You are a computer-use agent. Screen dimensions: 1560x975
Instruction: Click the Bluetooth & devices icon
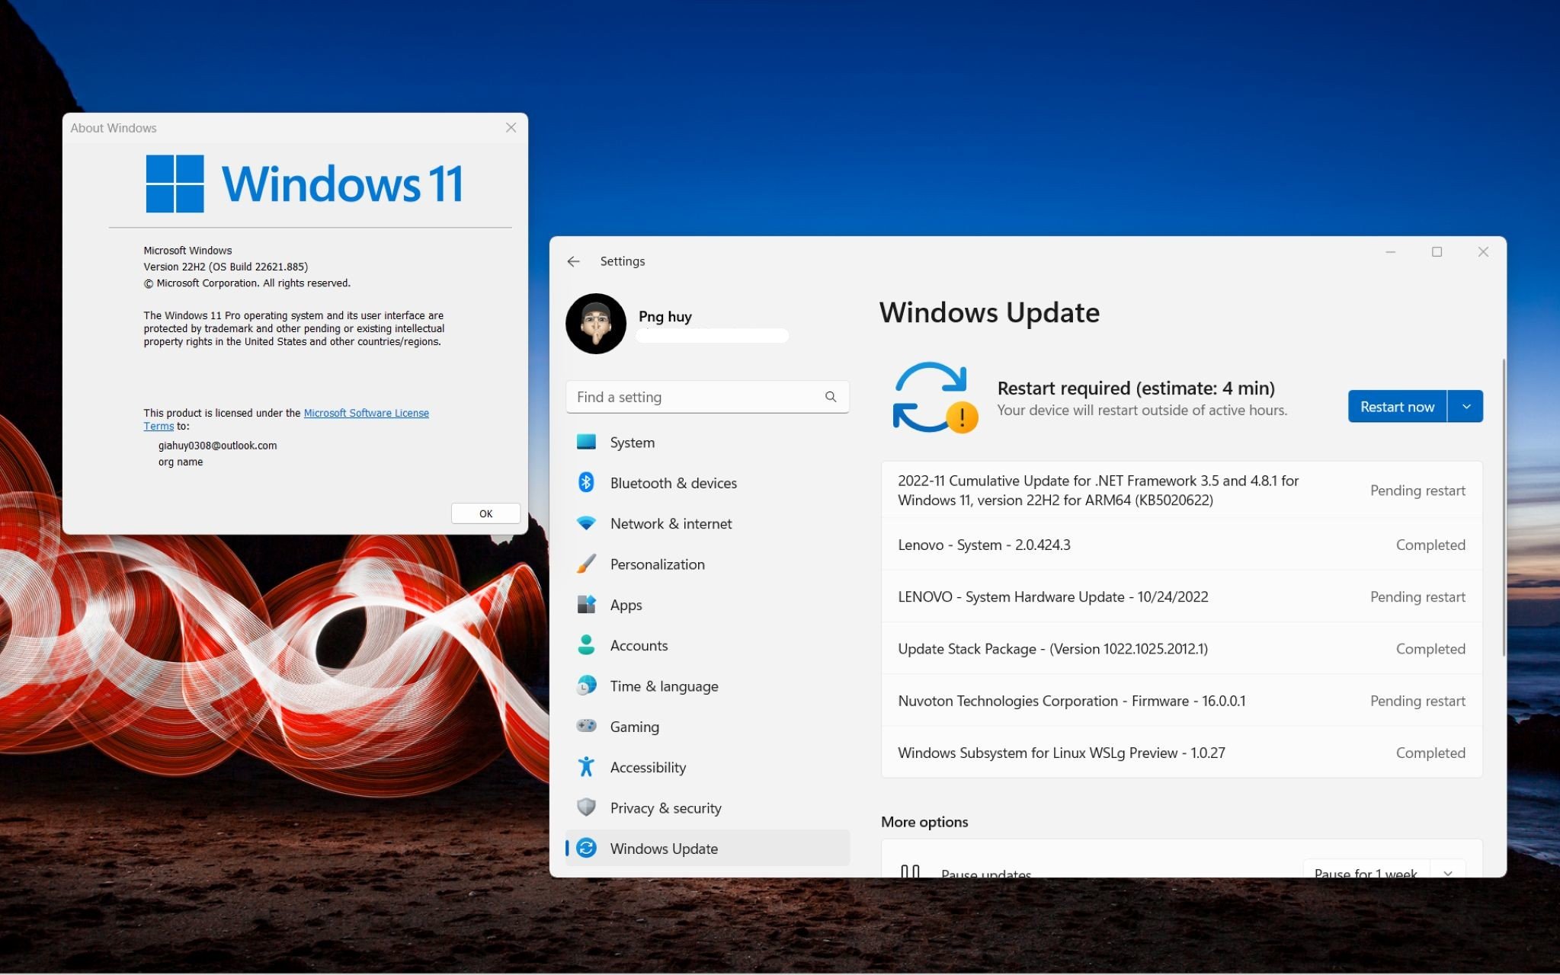tap(586, 482)
